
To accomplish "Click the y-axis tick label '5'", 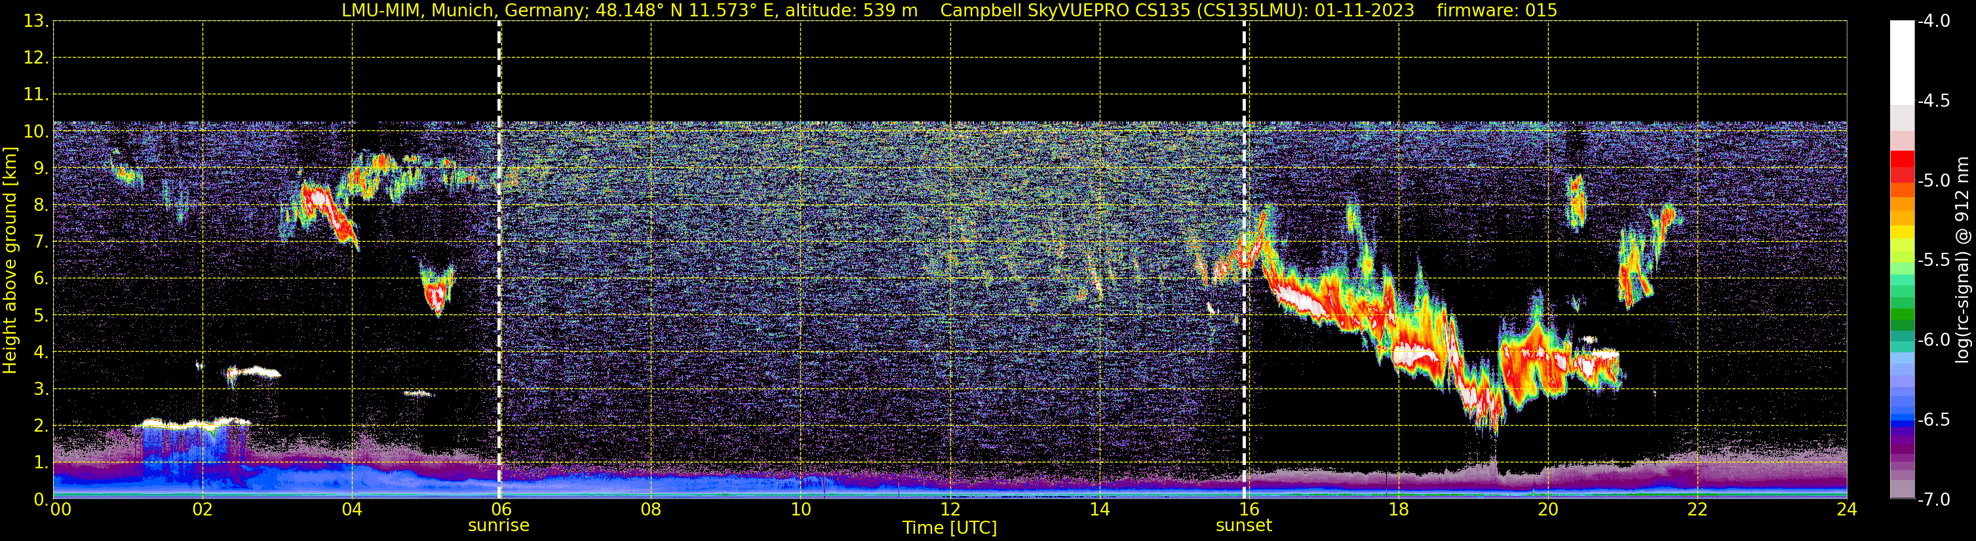I will (40, 316).
